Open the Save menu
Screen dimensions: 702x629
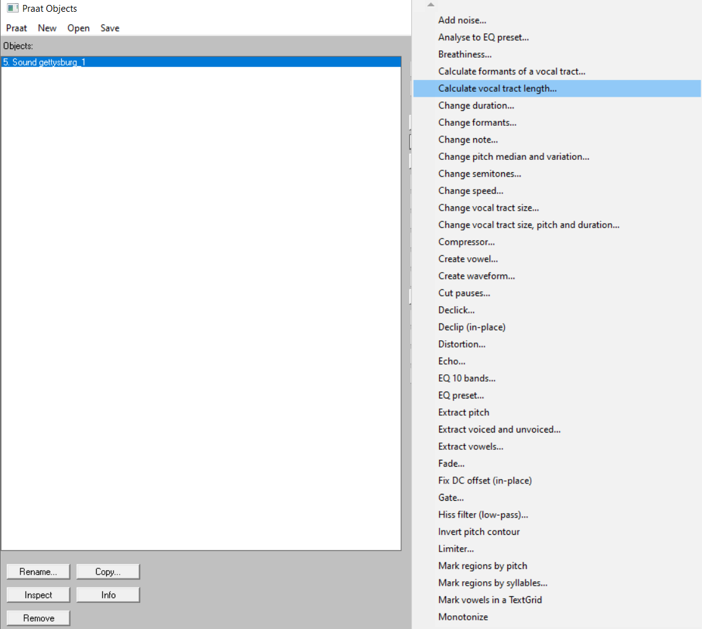[x=110, y=28]
